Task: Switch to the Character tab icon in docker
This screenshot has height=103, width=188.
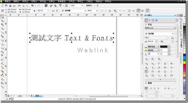Action: [146, 20]
